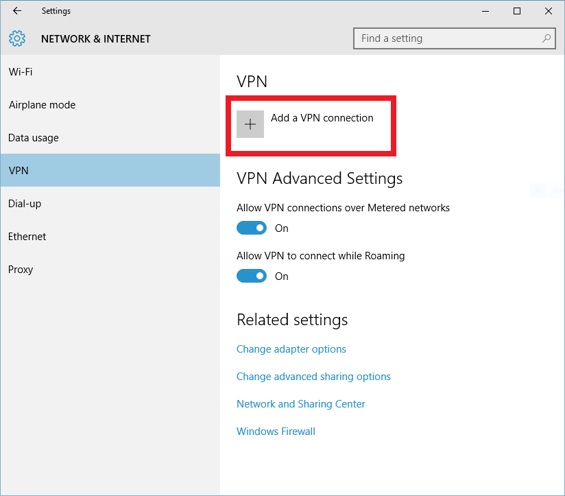
Task: Open the Network and Sharing Center link
Action: coord(301,404)
